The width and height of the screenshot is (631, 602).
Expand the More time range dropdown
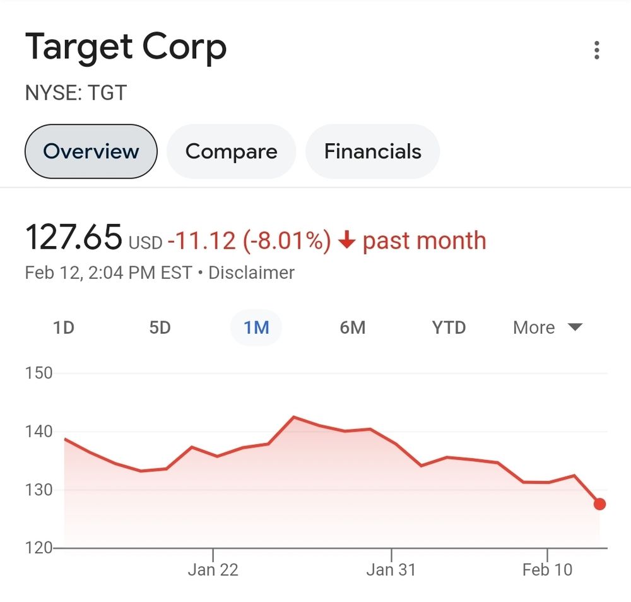(x=533, y=328)
